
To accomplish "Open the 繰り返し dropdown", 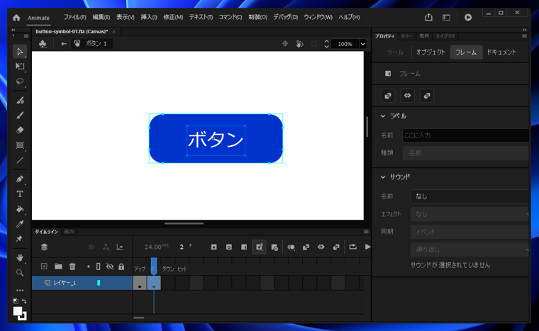I will pos(469,249).
